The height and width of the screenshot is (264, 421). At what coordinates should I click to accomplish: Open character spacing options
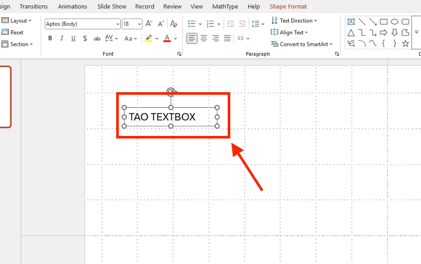(112, 39)
